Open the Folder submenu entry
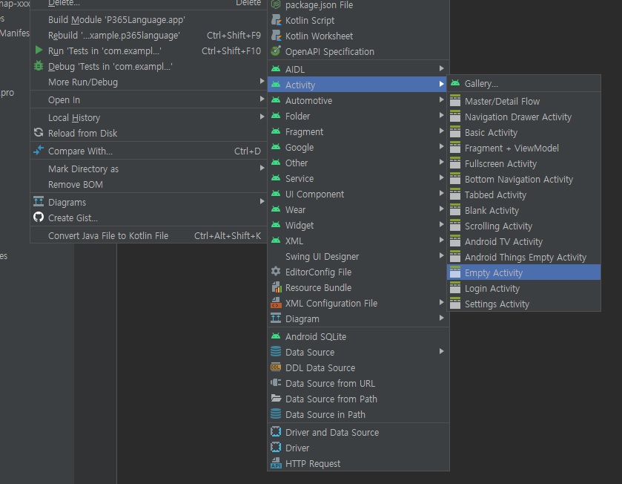 [x=358, y=116]
